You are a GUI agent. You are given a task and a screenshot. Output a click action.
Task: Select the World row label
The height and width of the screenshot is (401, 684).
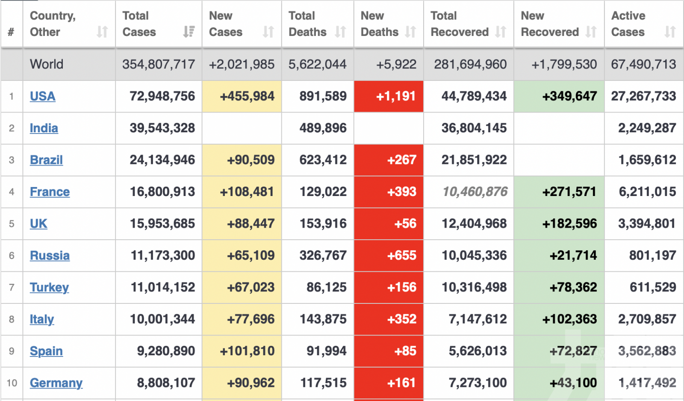pos(47,64)
